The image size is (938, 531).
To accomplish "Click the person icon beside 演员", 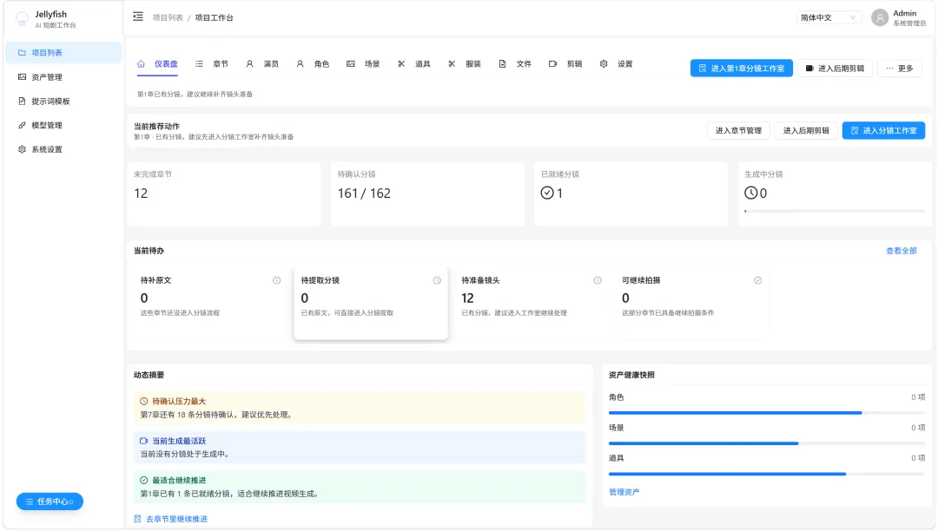I will pyautogui.click(x=249, y=64).
